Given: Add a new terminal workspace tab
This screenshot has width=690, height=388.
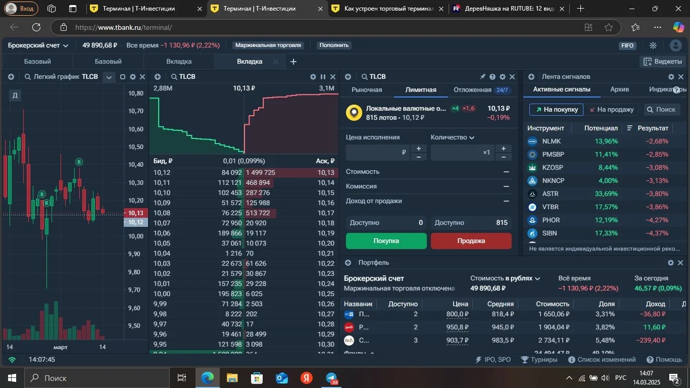Looking at the screenshot, I should (293, 62).
